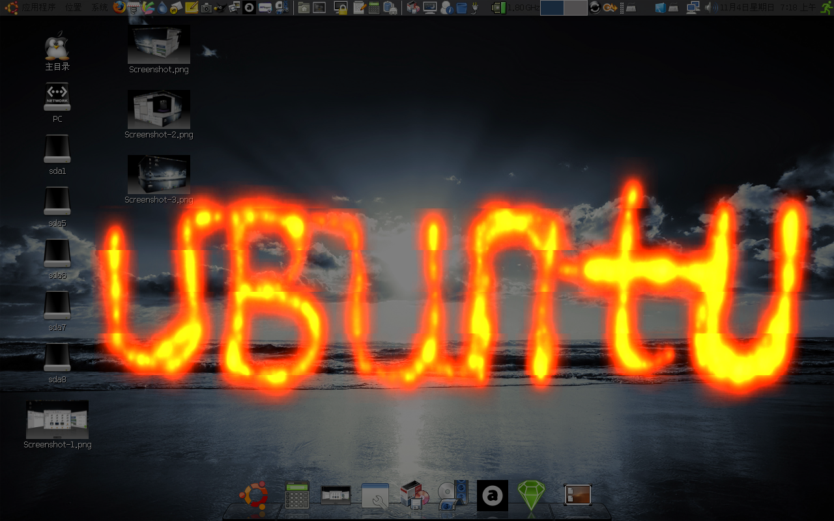
Task: Open the sda8 drive icon
Action: point(57,363)
